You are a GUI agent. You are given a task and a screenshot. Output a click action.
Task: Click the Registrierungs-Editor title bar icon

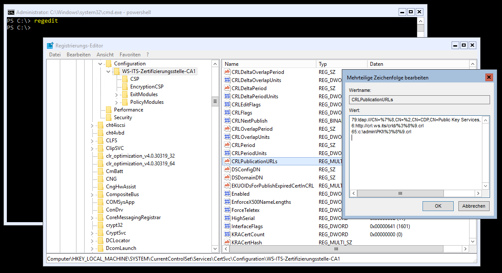coord(50,45)
